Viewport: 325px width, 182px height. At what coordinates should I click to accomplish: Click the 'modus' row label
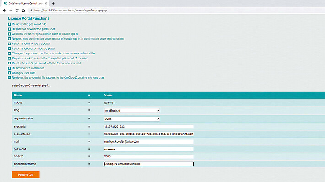point(18,102)
